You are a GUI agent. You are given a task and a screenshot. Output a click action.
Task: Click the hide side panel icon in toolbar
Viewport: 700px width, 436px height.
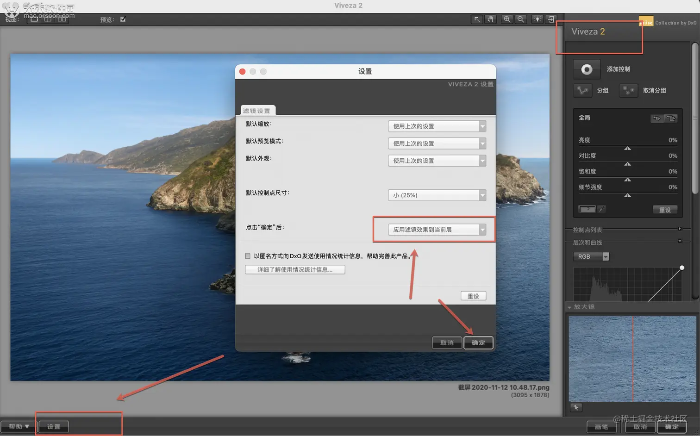(551, 19)
